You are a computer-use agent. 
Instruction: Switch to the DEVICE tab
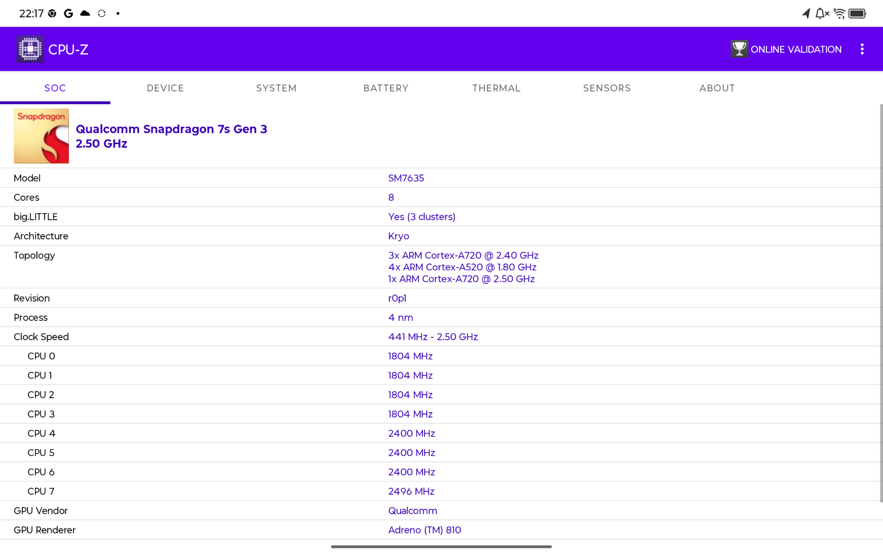tap(166, 88)
